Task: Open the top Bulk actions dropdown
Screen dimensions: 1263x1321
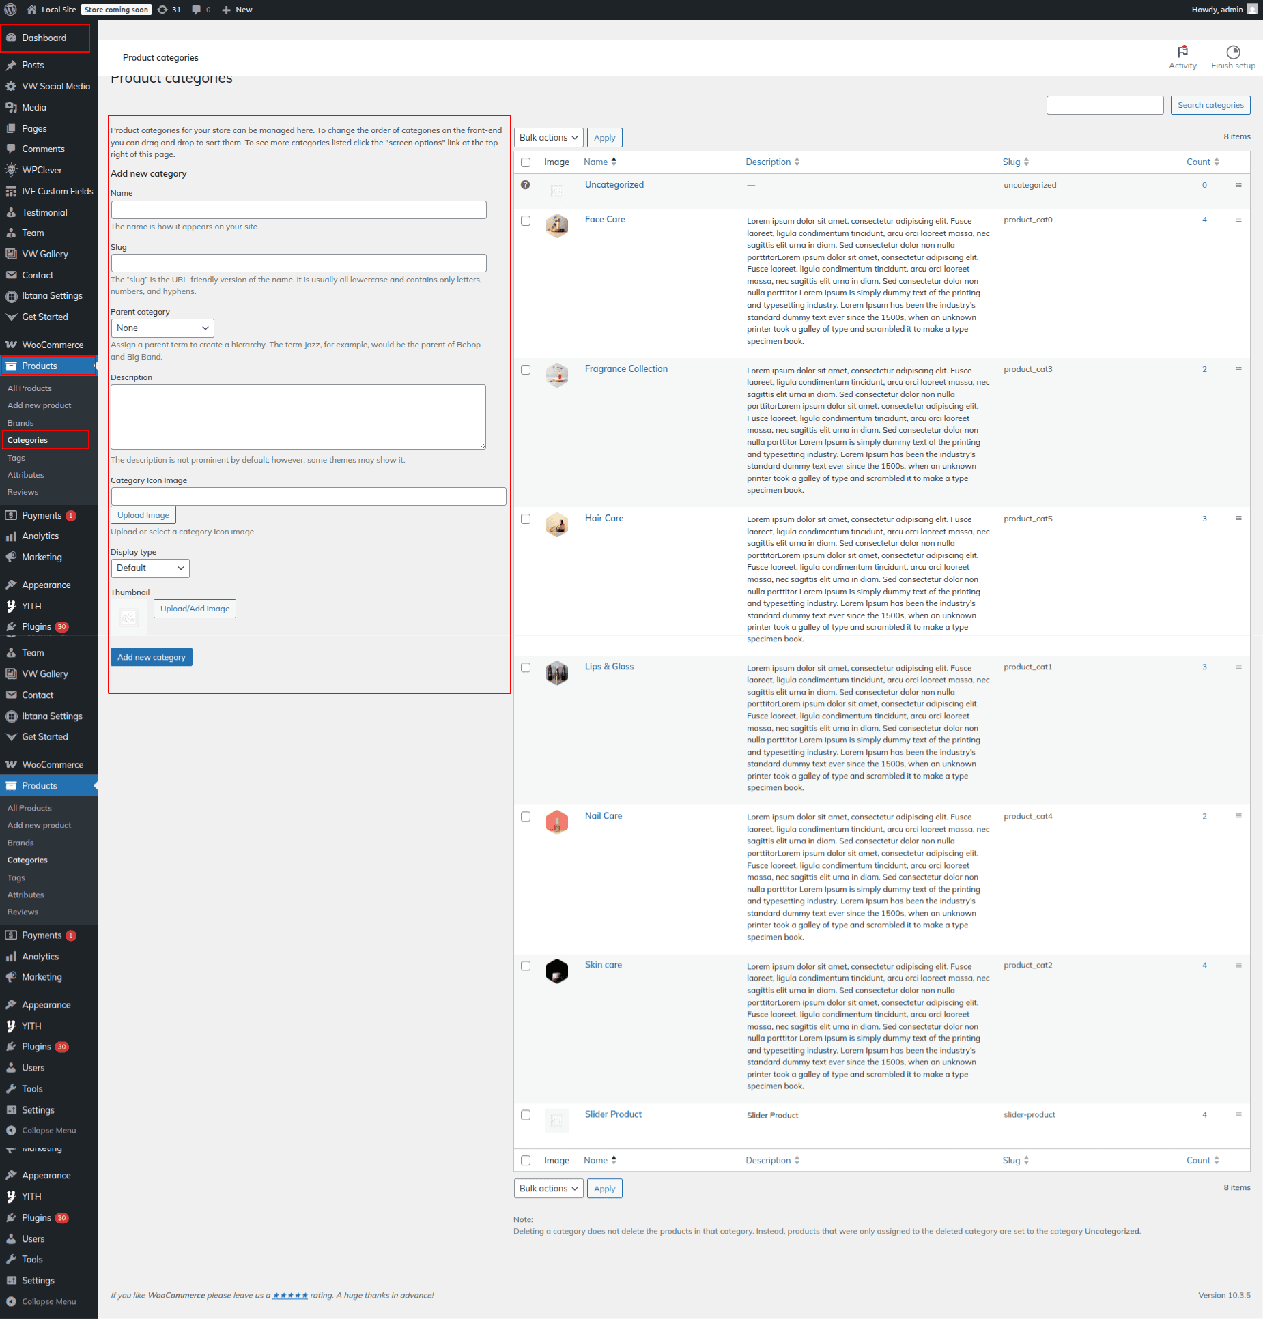Action: pos(548,138)
